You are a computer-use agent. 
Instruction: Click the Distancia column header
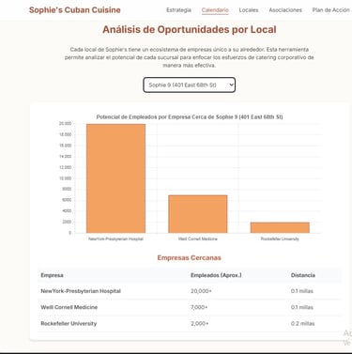(x=303, y=275)
